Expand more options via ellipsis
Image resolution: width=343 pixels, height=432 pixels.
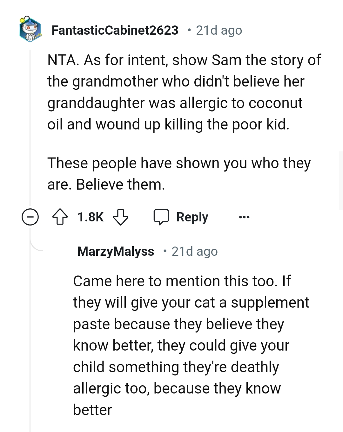245,217
